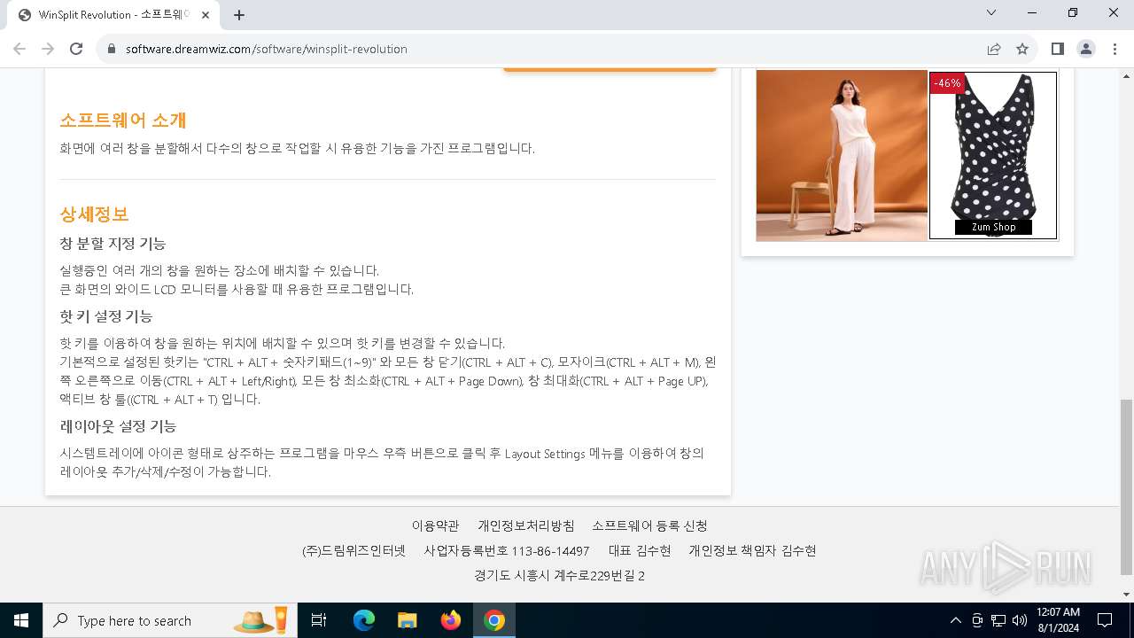Launch Microsoft Edge from the taskbar
This screenshot has width=1134, height=638.
(x=364, y=620)
